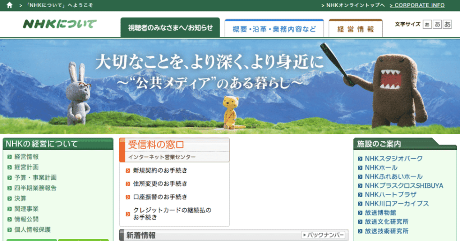Open NHKハートプラザ link

coord(391,195)
